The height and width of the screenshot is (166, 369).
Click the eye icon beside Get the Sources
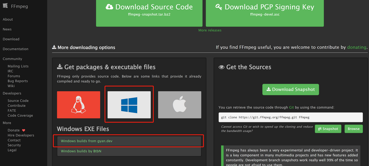pyautogui.click(x=221, y=67)
